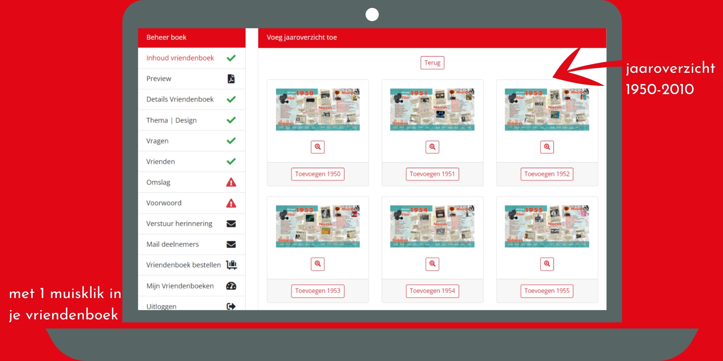
Task: Click the dashboard gauge icon beside Mijn Vriendenboeken
Action: pyautogui.click(x=231, y=286)
